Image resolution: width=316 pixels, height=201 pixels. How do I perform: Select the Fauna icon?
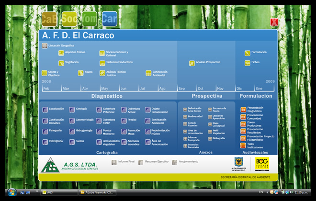coord(81,73)
